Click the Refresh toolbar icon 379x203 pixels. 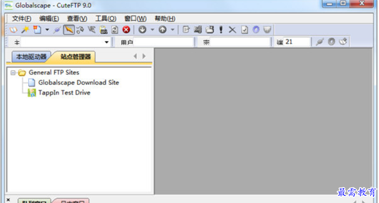pos(115,30)
